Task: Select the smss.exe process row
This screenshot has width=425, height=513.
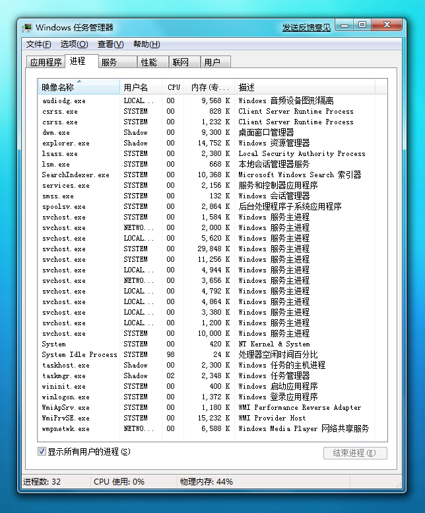Action: [x=212, y=196]
